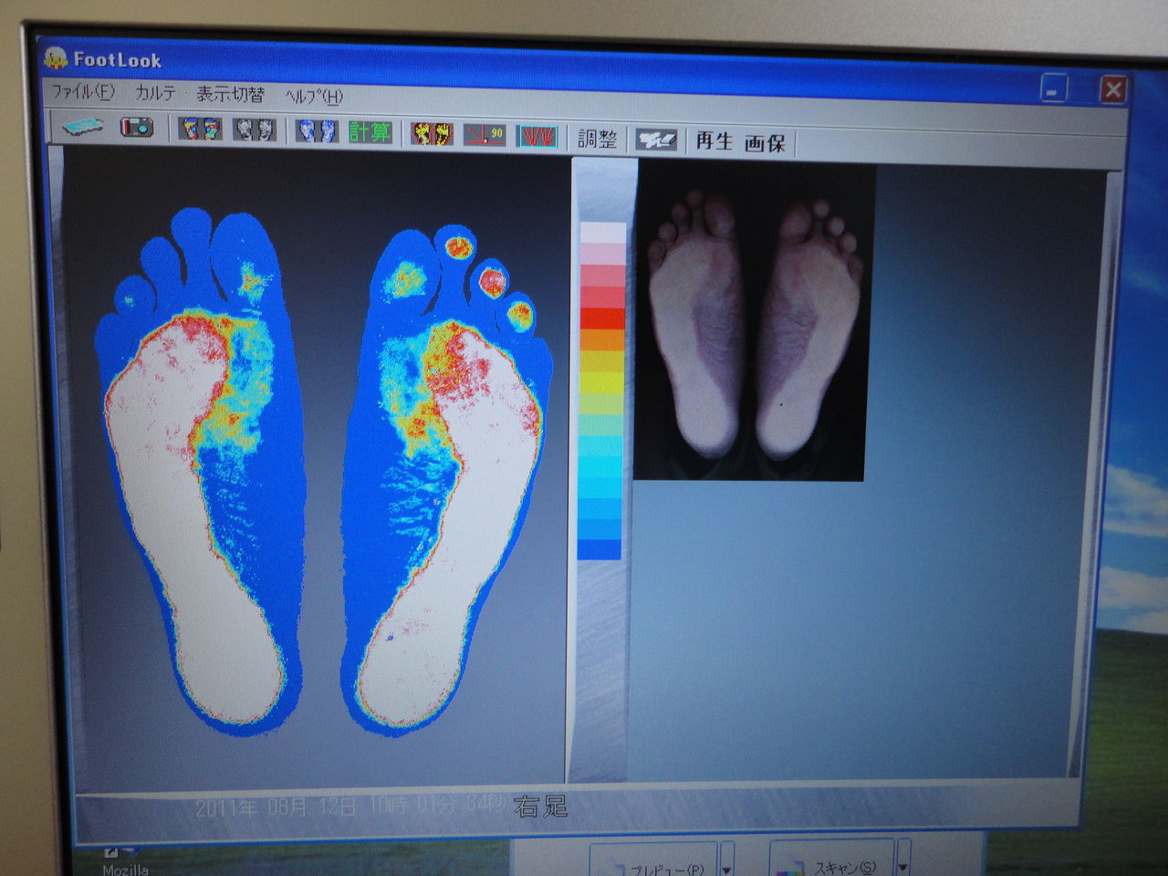The image size is (1168, 876).
Task: Open the ファイル(F) menu
Action: pos(82,91)
